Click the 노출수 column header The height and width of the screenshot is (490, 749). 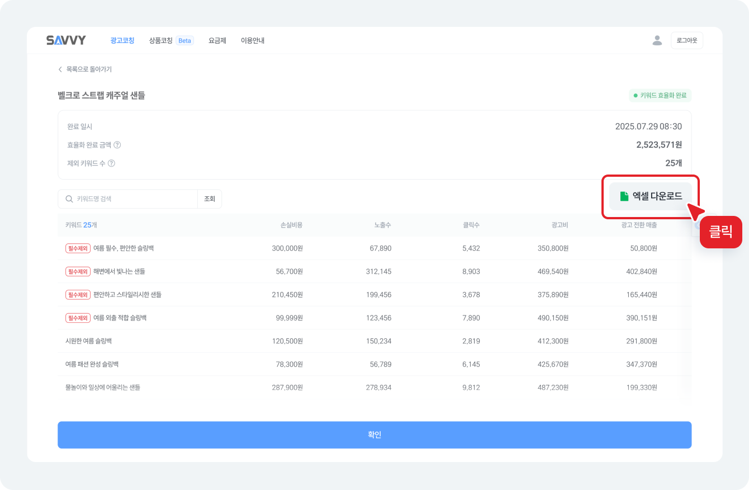click(383, 225)
